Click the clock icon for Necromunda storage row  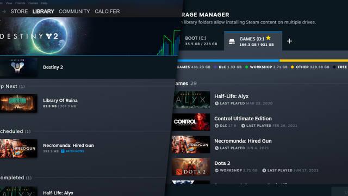216,148
